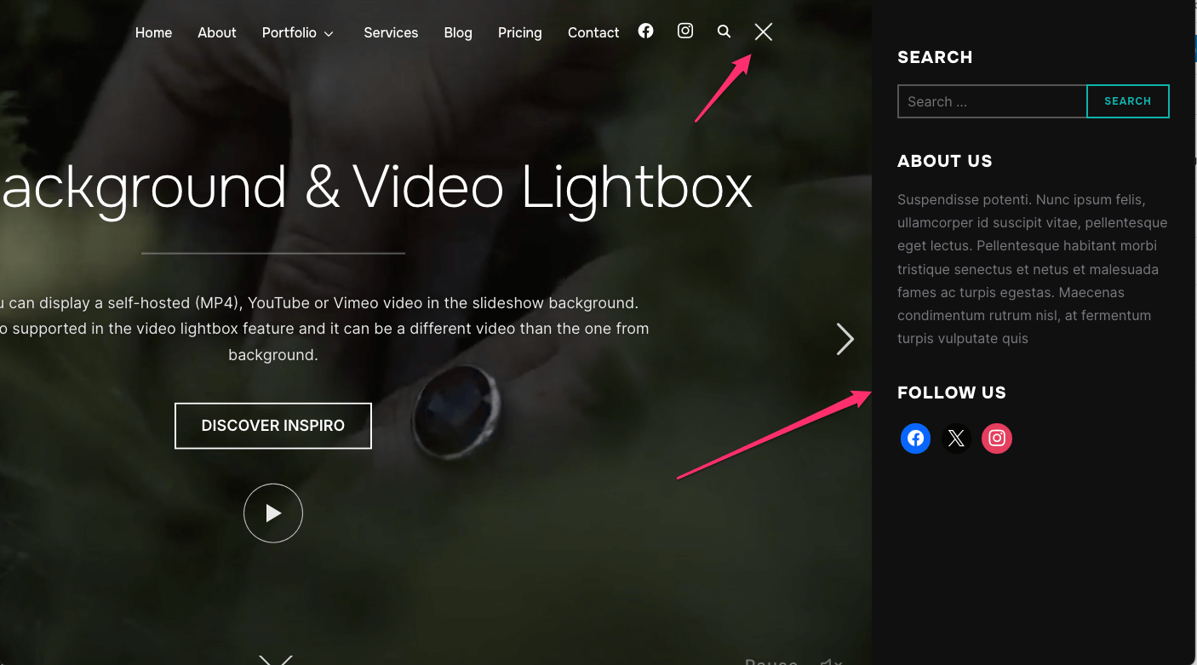Open the X (Twitter) icon under Follow Us
The height and width of the screenshot is (665, 1197).
(x=956, y=439)
